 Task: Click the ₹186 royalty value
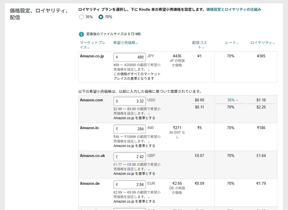pyautogui.click(x=261, y=128)
